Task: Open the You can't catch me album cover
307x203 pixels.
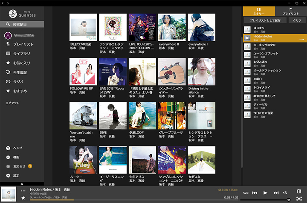Action: [83, 116]
